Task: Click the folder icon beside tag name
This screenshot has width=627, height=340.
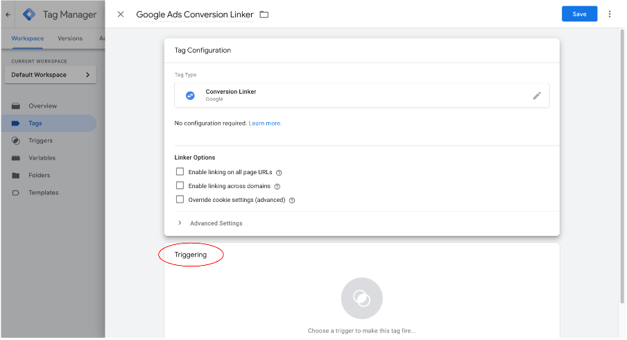Action: point(264,15)
